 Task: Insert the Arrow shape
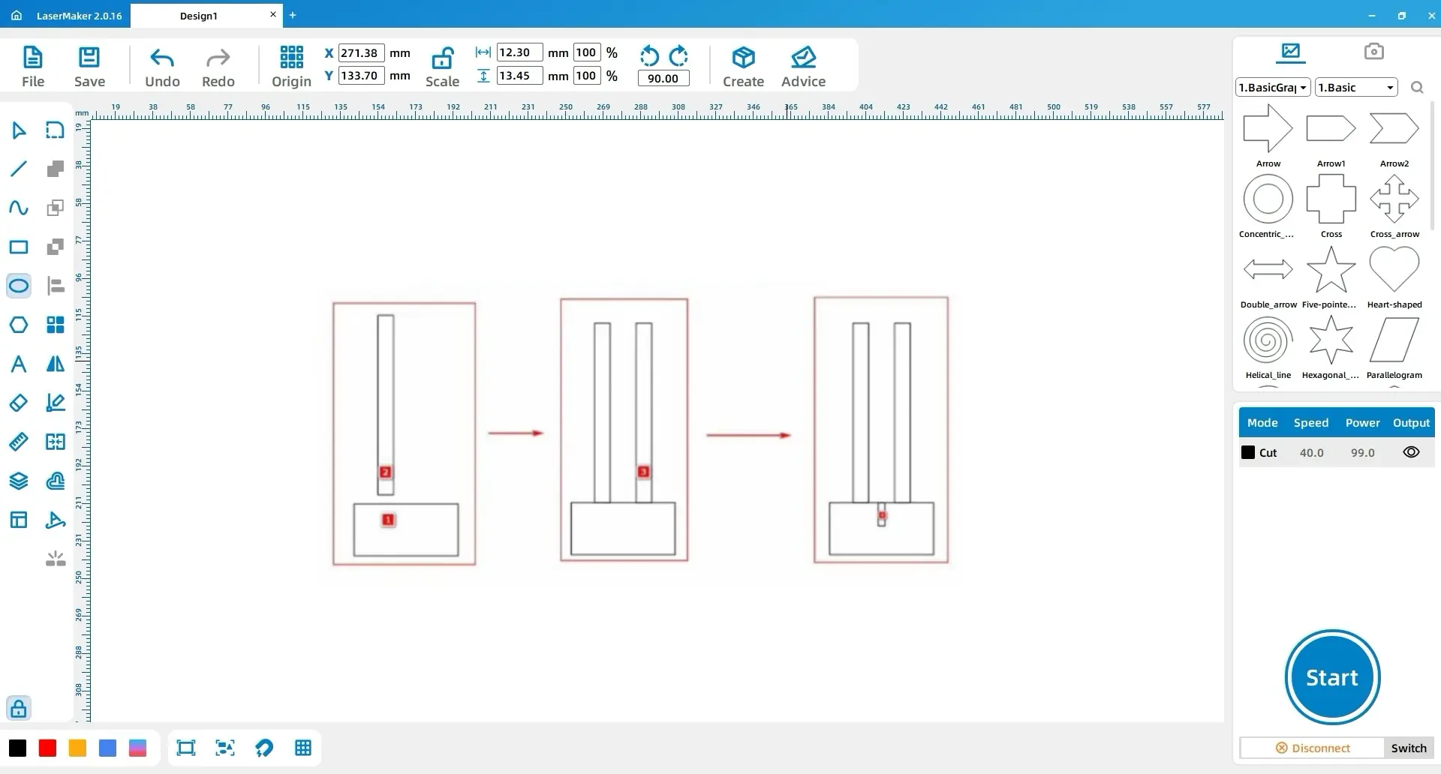1268,135
